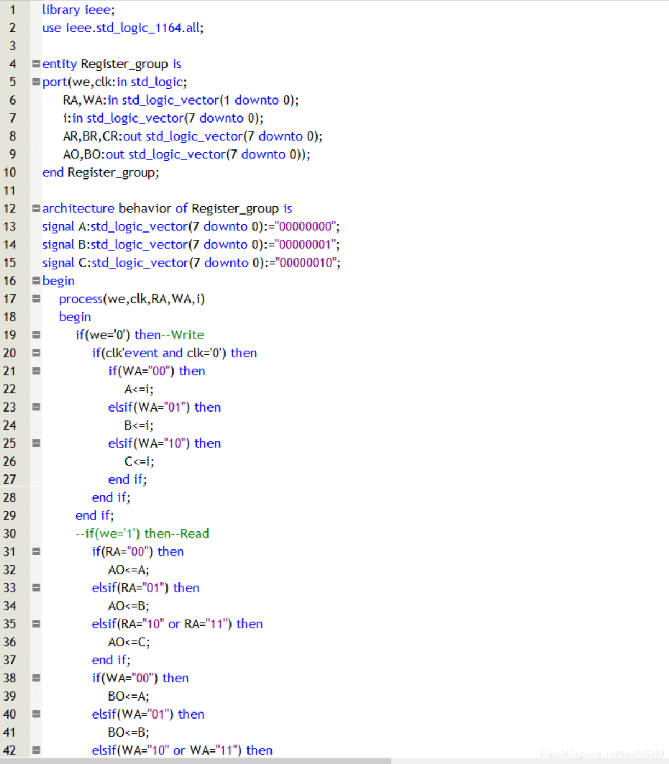Click the 'AO,BO:out std_logic_vector' line
The image size is (669, 764).
(187, 154)
